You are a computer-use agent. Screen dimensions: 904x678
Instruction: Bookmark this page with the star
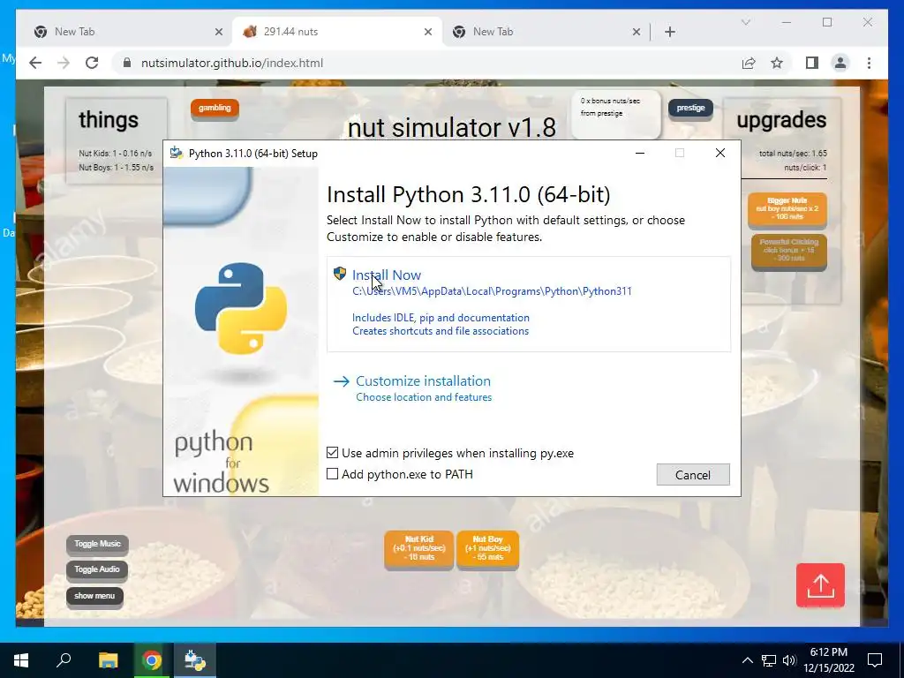point(777,63)
